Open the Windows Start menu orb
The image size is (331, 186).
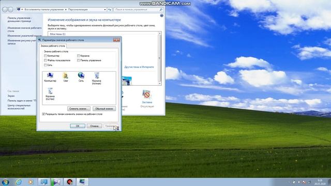pyautogui.click(x=5, y=182)
